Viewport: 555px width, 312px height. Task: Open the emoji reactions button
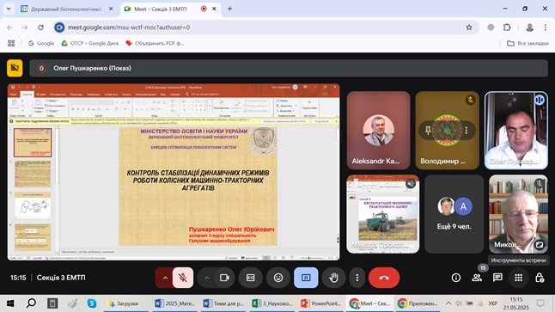[278, 278]
